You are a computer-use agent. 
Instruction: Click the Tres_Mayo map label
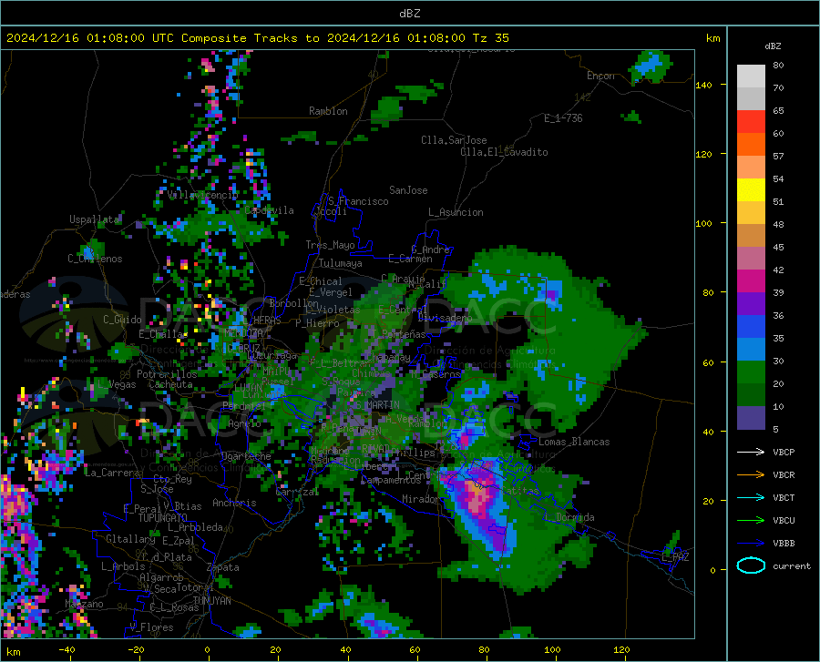(x=330, y=245)
